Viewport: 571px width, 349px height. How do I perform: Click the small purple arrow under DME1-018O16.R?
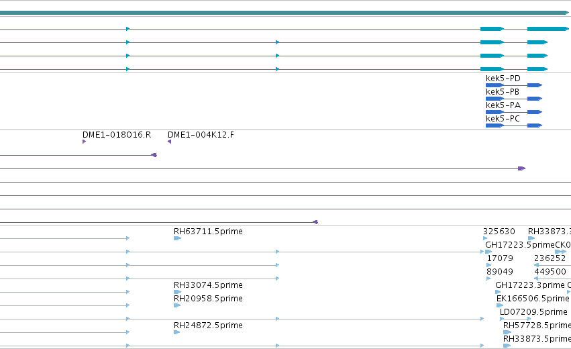84,142
